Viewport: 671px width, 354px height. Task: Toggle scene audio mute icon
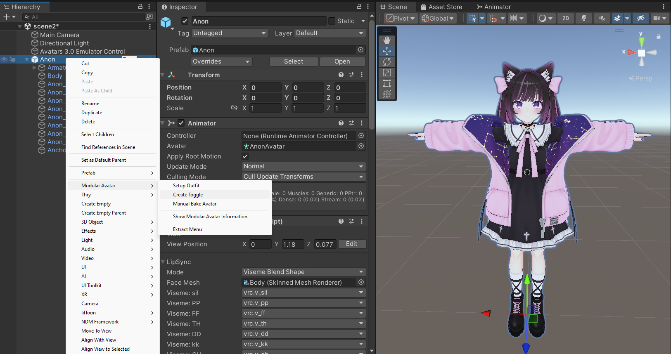tap(602, 18)
